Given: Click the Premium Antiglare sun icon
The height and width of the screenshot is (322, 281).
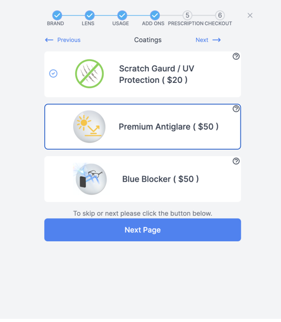Looking at the screenshot, I should (89, 126).
